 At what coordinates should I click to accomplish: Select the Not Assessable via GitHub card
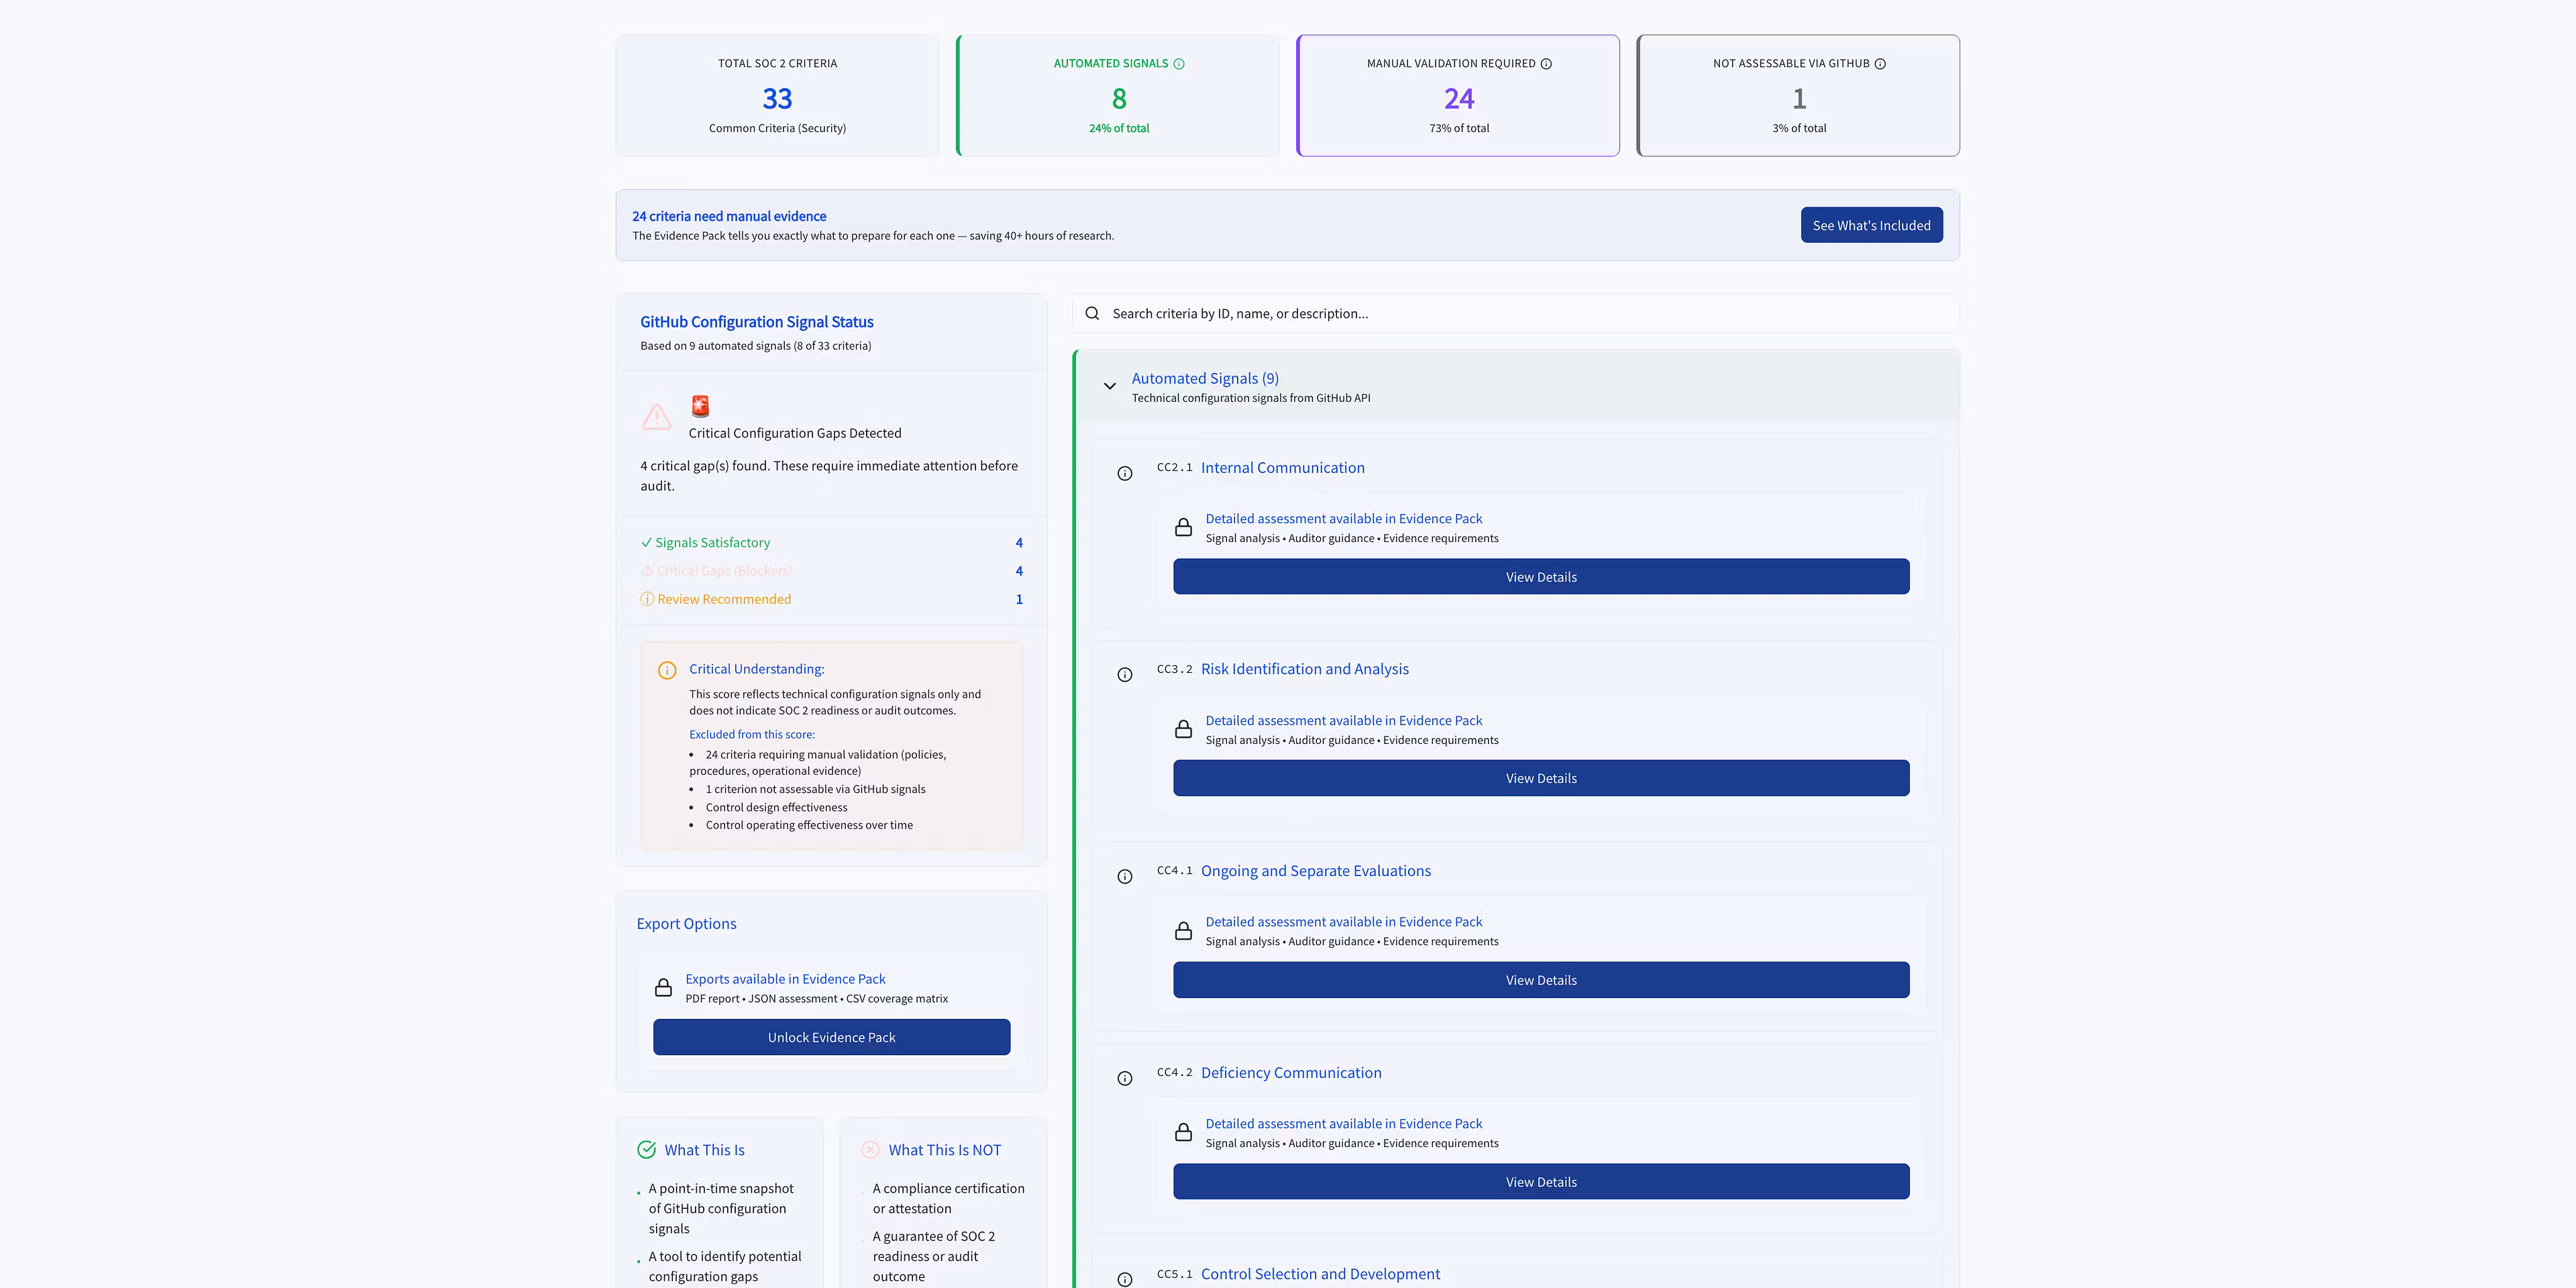pyautogui.click(x=1798, y=96)
